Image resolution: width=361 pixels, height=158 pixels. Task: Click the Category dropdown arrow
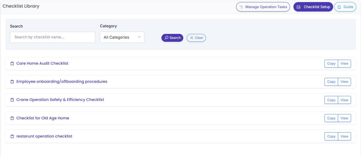139,37
